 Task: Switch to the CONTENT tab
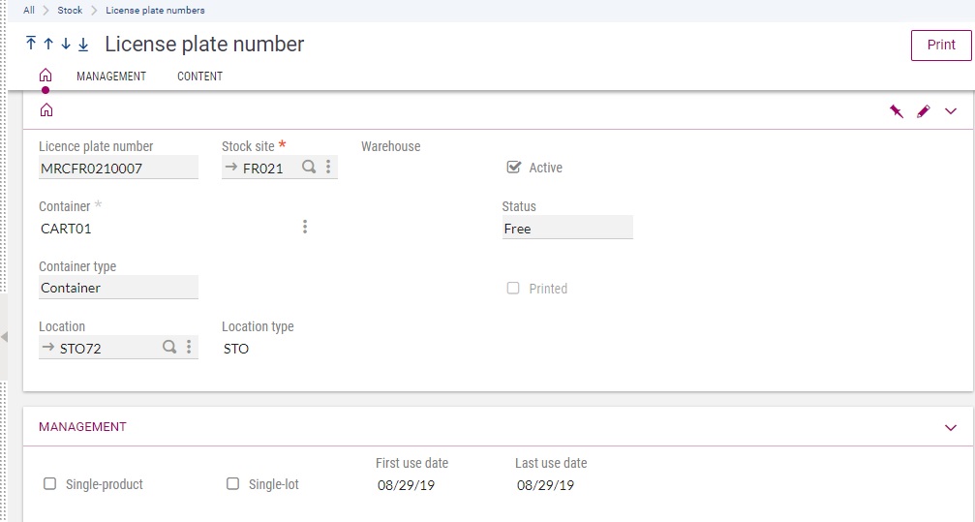(199, 76)
